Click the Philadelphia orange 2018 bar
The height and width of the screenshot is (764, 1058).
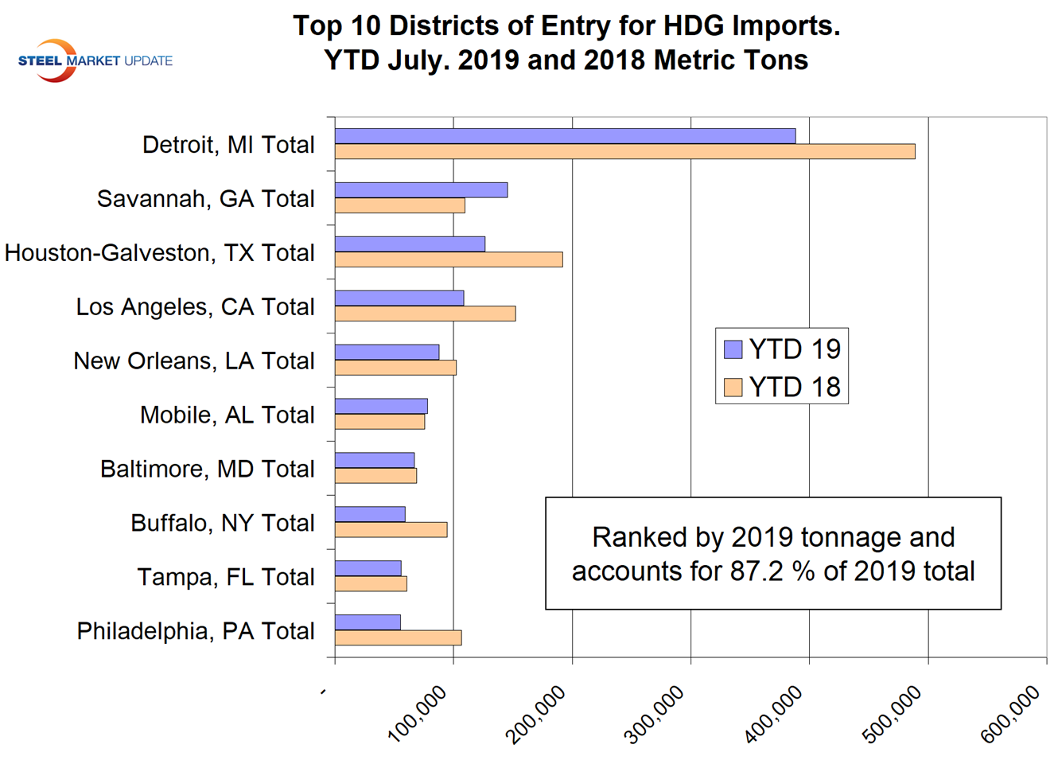pos(398,637)
